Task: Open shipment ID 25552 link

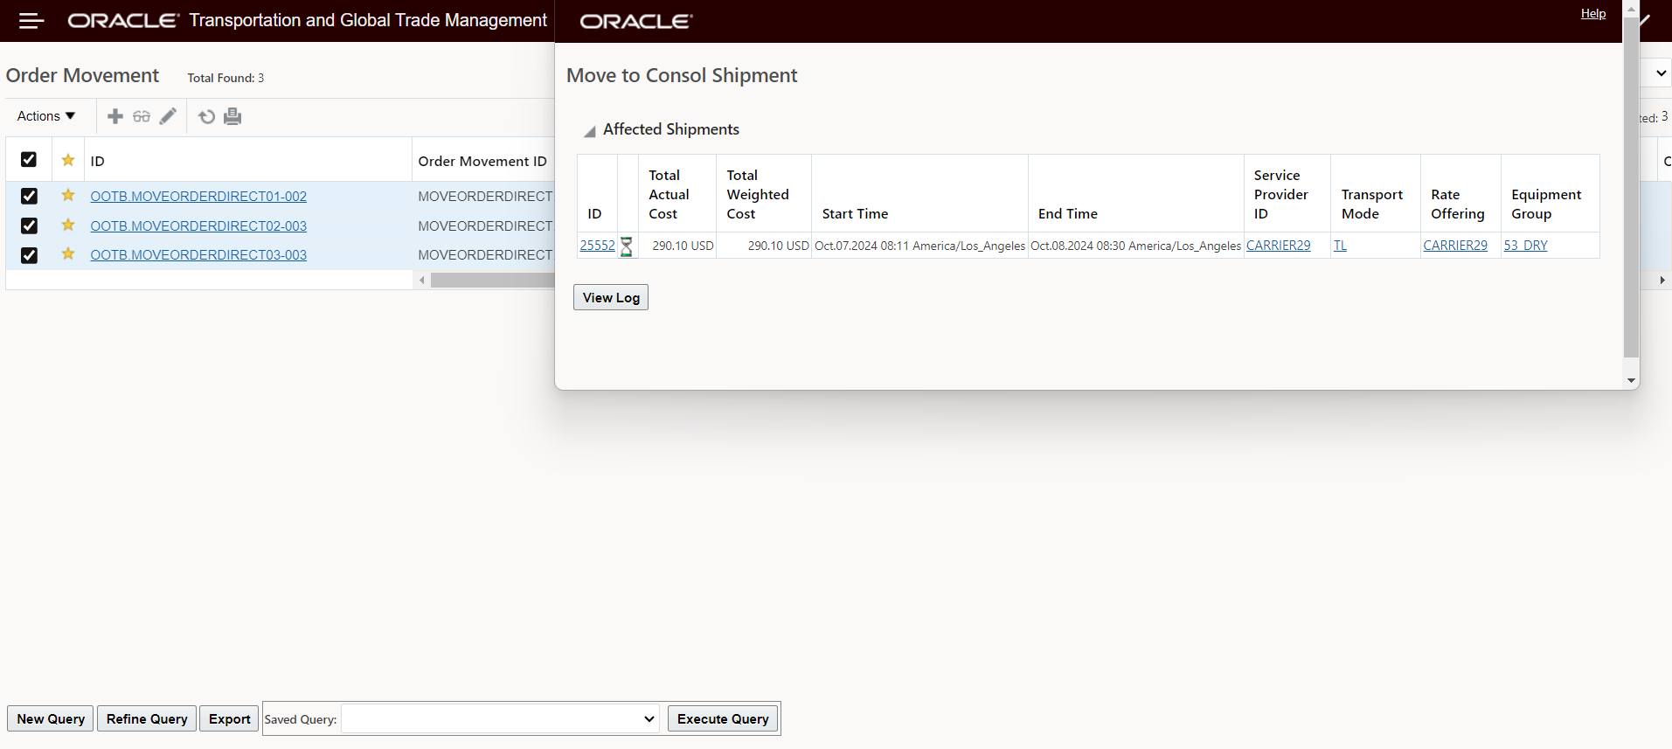Action: pyautogui.click(x=598, y=246)
